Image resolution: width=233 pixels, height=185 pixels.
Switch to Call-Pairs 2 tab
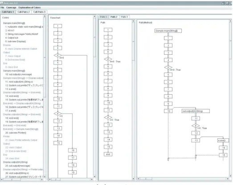click(x=24, y=12)
